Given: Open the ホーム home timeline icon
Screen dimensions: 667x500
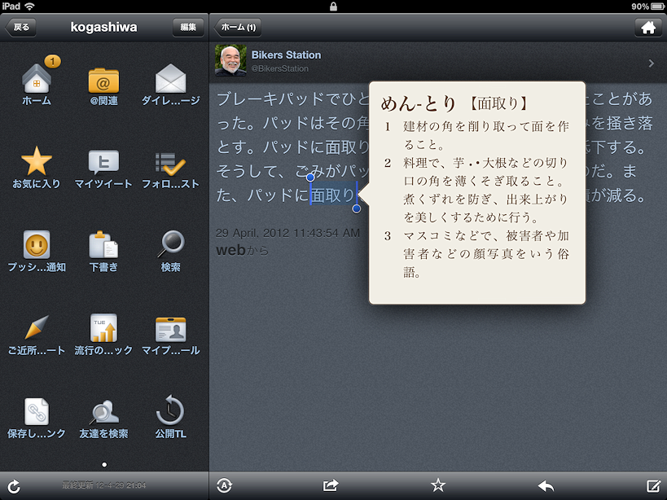Looking at the screenshot, I should [x=37, y=79].
